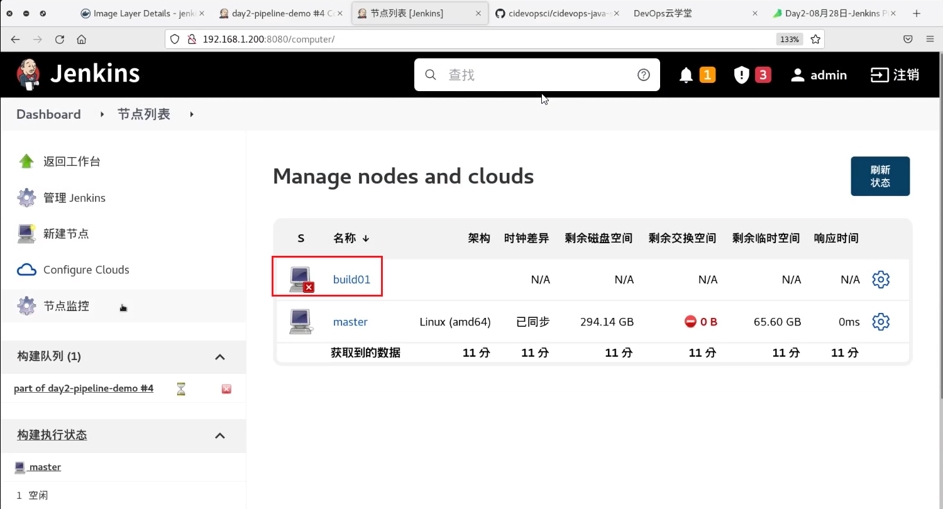Click the 已同步 clock difference cell

click(x=533, y=322)
